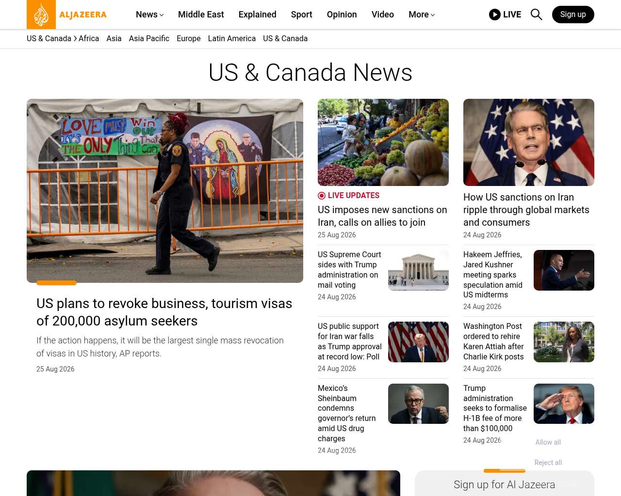This screenshot has height=496, width=621.
Task: Open the Washington Post Karen Attiah story
Action: pos(493,341)
